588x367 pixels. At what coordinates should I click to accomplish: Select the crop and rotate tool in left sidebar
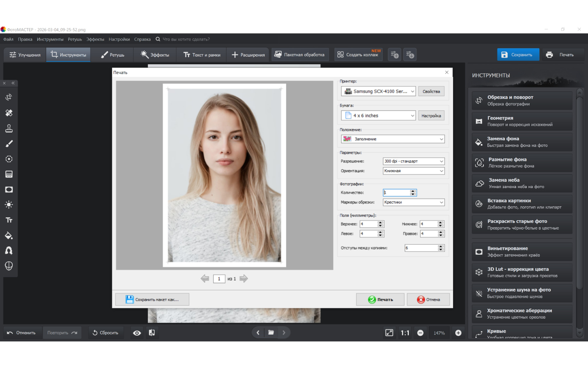[x=9, y=97]
